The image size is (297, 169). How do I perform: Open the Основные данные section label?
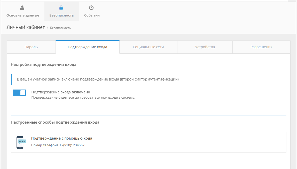(23, 15)
